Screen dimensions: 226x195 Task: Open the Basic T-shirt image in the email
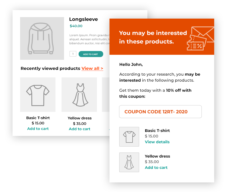[129, 137]
